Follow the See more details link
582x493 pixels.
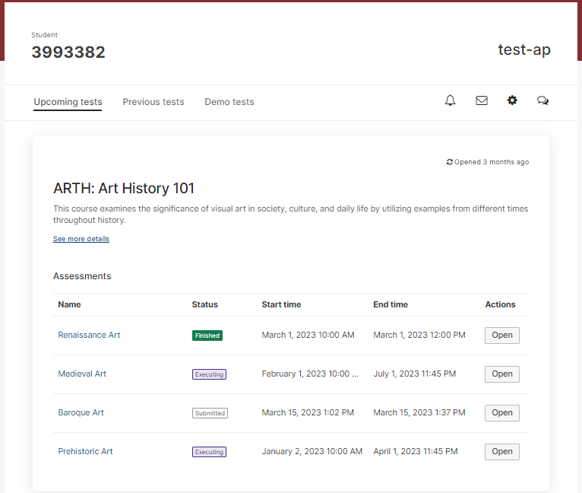pos(81,239)
